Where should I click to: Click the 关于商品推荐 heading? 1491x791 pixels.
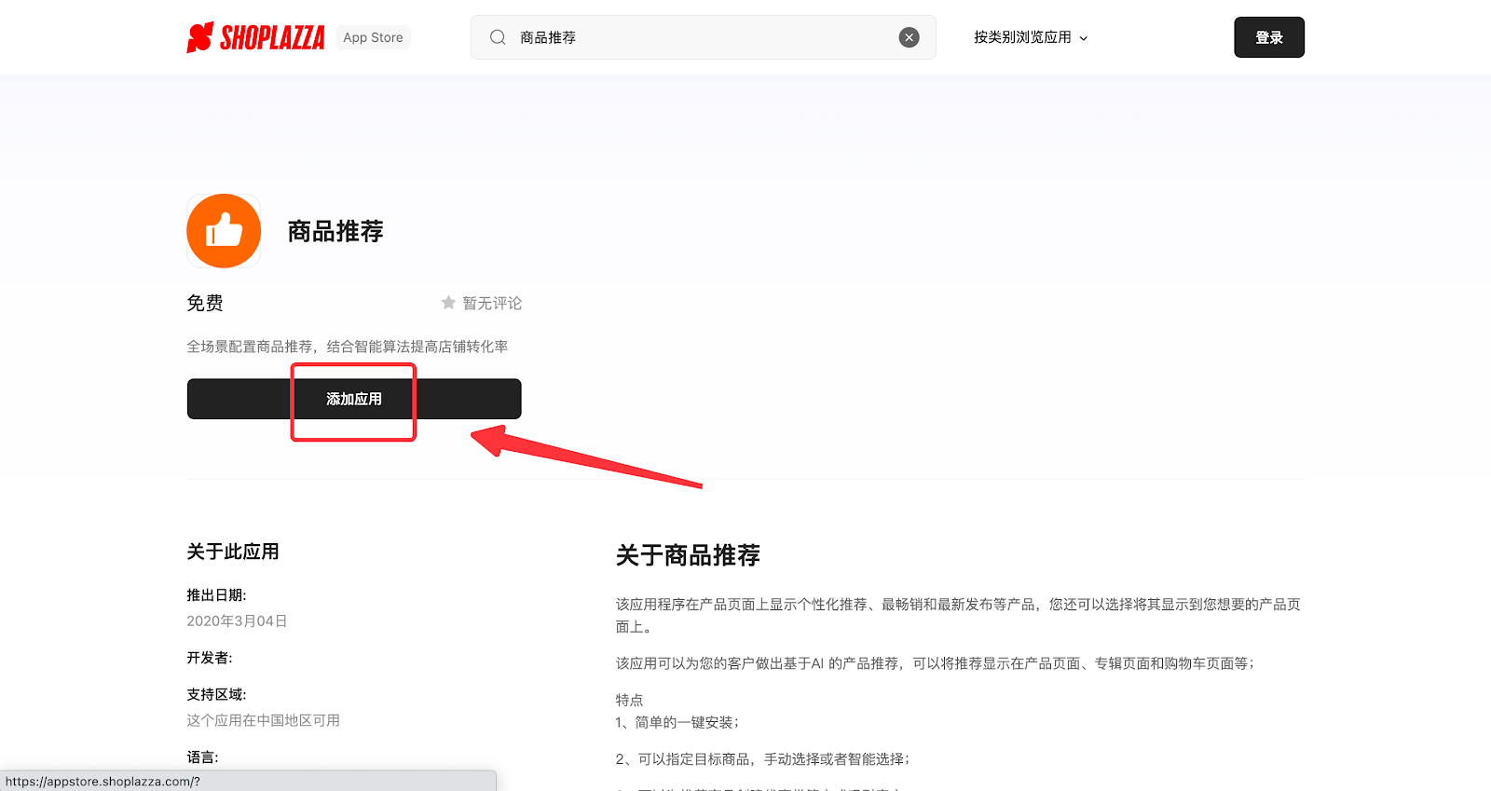click(x=688, y=555)
